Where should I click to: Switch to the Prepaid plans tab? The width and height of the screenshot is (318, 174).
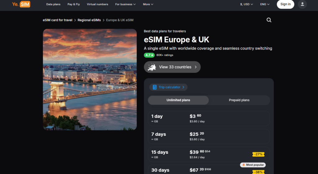tap(239, 100)
